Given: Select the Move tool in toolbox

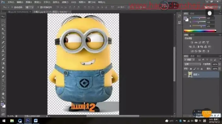Looking at the screenshot, I should pyautogui.click(x=3, y=17).
